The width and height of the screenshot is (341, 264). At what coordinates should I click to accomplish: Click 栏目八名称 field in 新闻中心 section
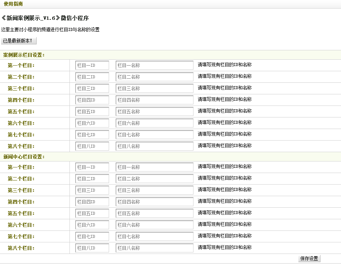point(155,248)
